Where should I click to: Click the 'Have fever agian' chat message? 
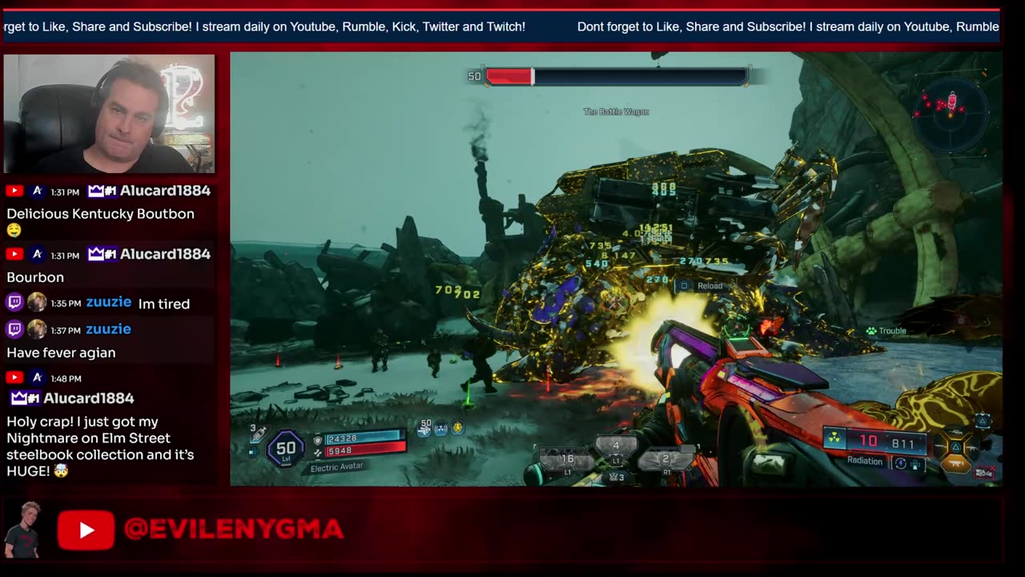pyautogui.click(x=61, y=353)
